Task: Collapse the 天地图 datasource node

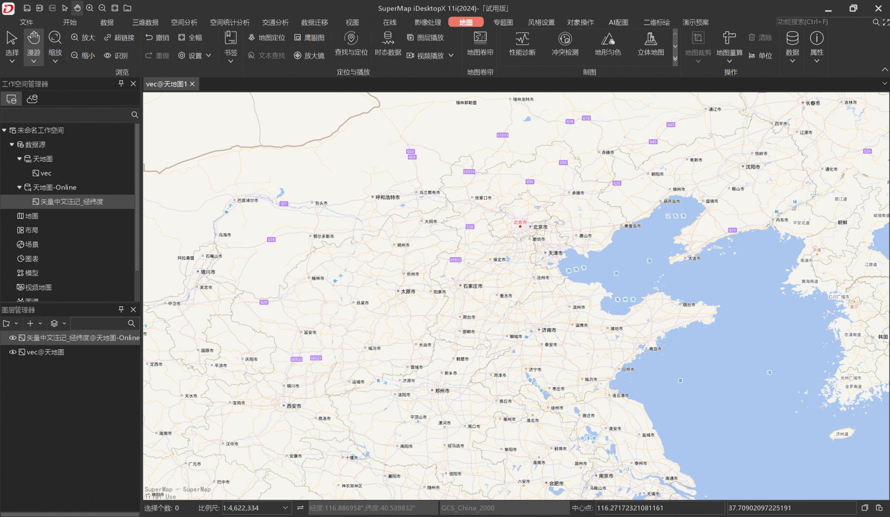Action: (19, 159)
